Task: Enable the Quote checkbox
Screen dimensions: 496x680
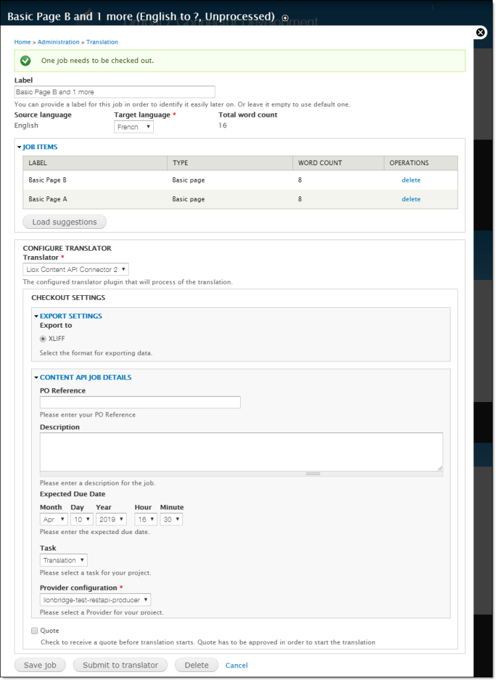Action: click(34, 630)
